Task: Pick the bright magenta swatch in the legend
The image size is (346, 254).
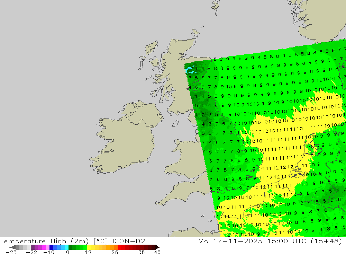Action: tap(44, 247)
